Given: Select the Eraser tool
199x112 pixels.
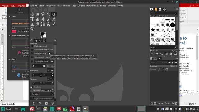Looking at the screenshot, I should (x=54, y=19).
